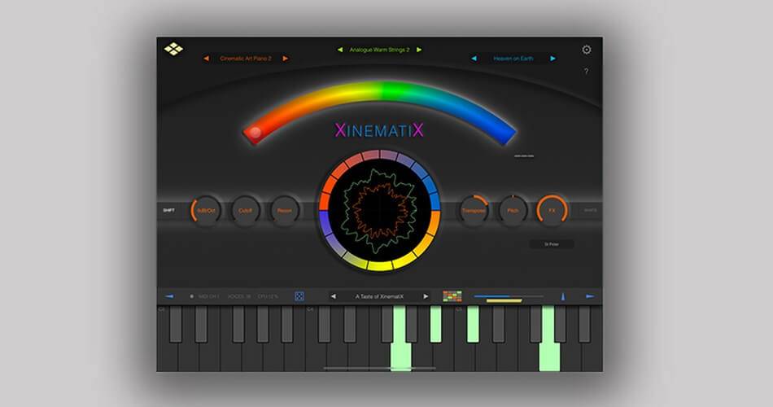This screenshot has width=773, height=407.
Task: Next sound after Analogue Warm Strings 2
Action: (419, 50)
